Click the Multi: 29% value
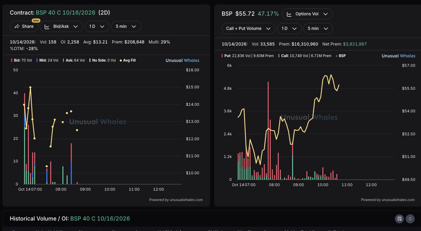Screen dimensions: 421x231 pyautogui.click(x=159, y=42)
